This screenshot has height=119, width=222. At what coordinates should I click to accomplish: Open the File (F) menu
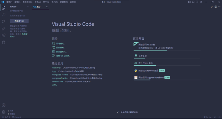(9, 2)
